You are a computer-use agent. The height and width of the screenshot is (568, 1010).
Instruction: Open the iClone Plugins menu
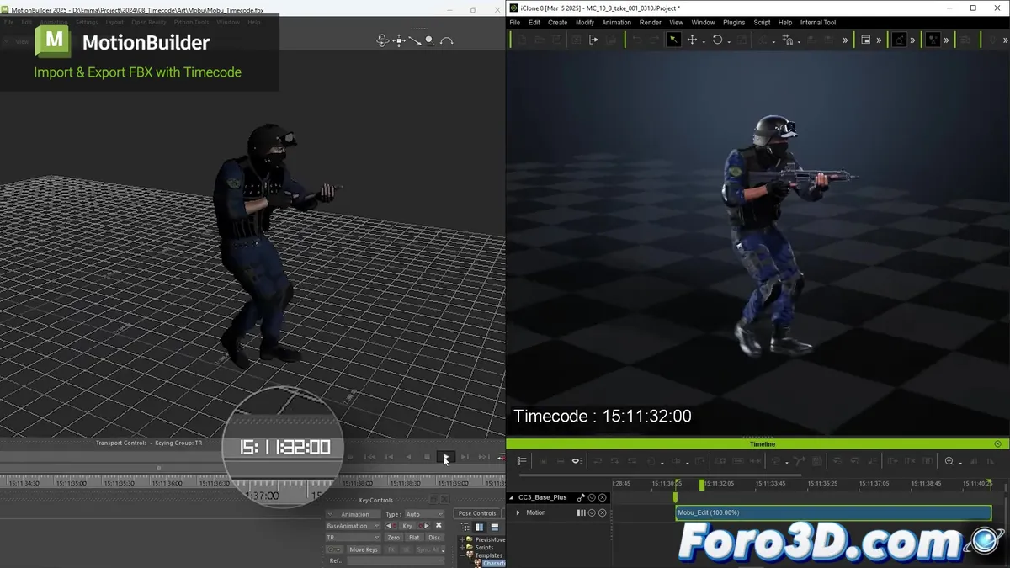point(734,23)
